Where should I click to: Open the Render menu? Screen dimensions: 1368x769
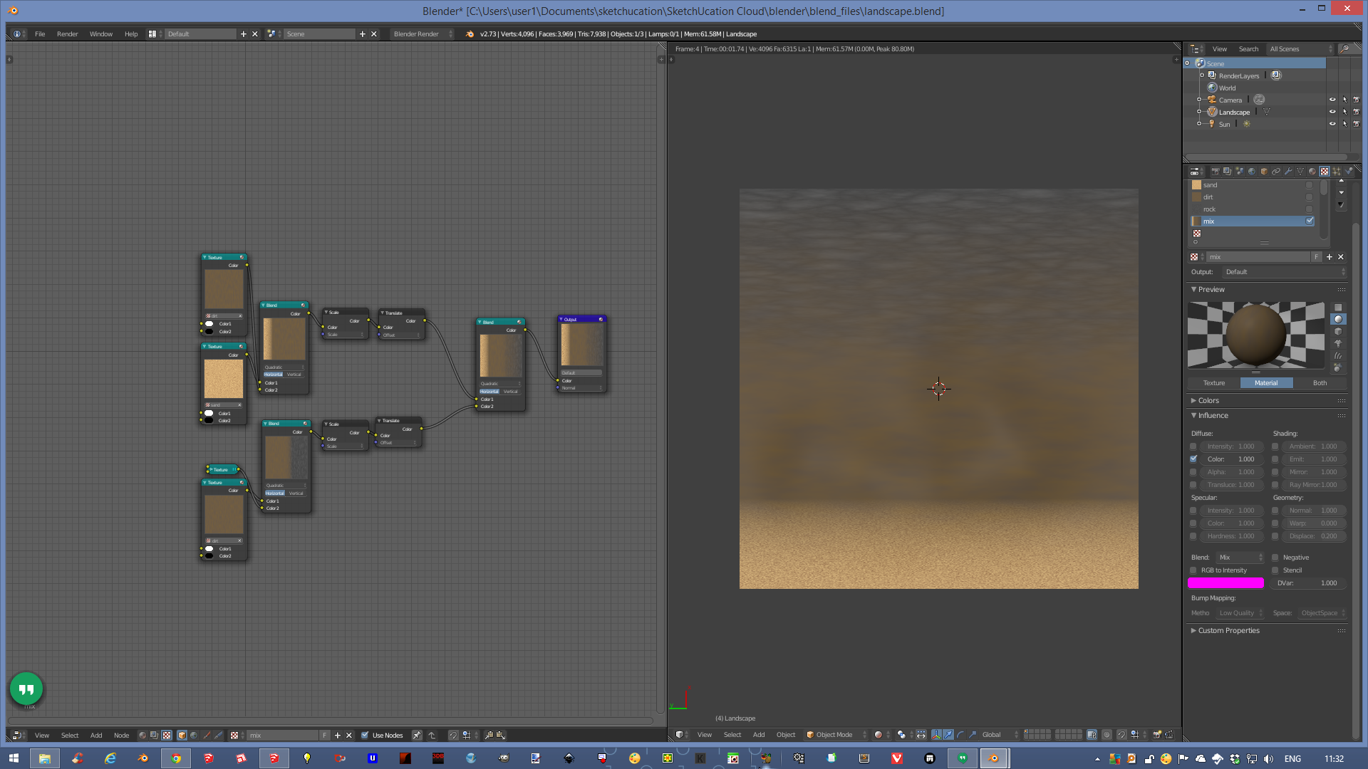[68, 34]
